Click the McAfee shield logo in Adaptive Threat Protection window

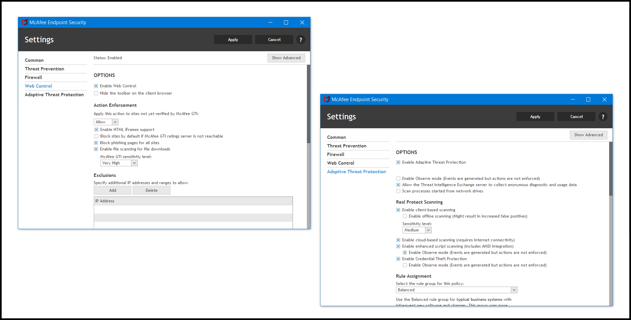[x=327, y=99]
